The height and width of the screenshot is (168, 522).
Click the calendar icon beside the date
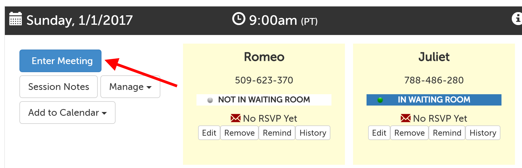tap(15, 19)
